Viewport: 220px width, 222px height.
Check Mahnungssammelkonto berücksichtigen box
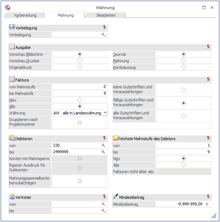tap(80, 181)
